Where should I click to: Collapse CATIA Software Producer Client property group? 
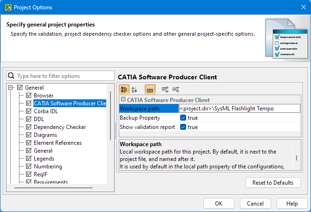(x=123, y=100)
